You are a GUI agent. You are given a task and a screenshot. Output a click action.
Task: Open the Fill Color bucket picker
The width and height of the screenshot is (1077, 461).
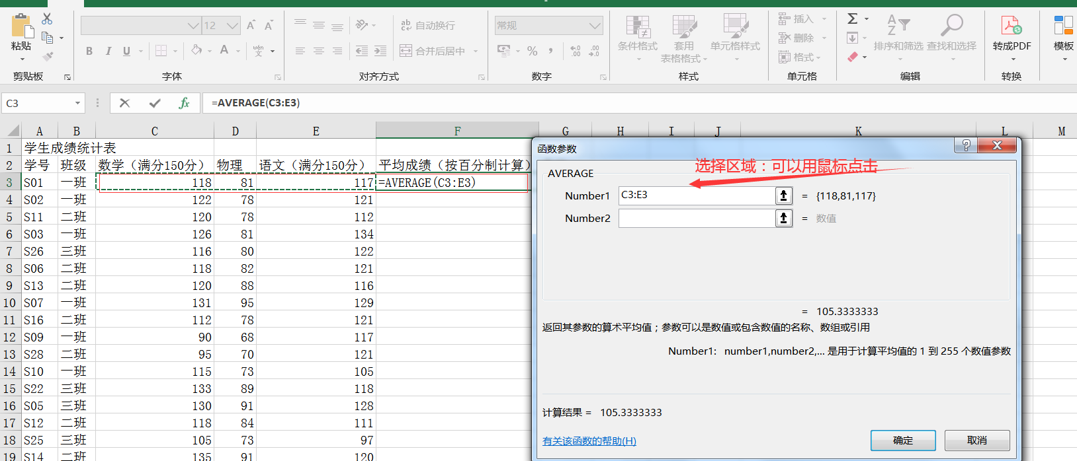click(196, 50)
